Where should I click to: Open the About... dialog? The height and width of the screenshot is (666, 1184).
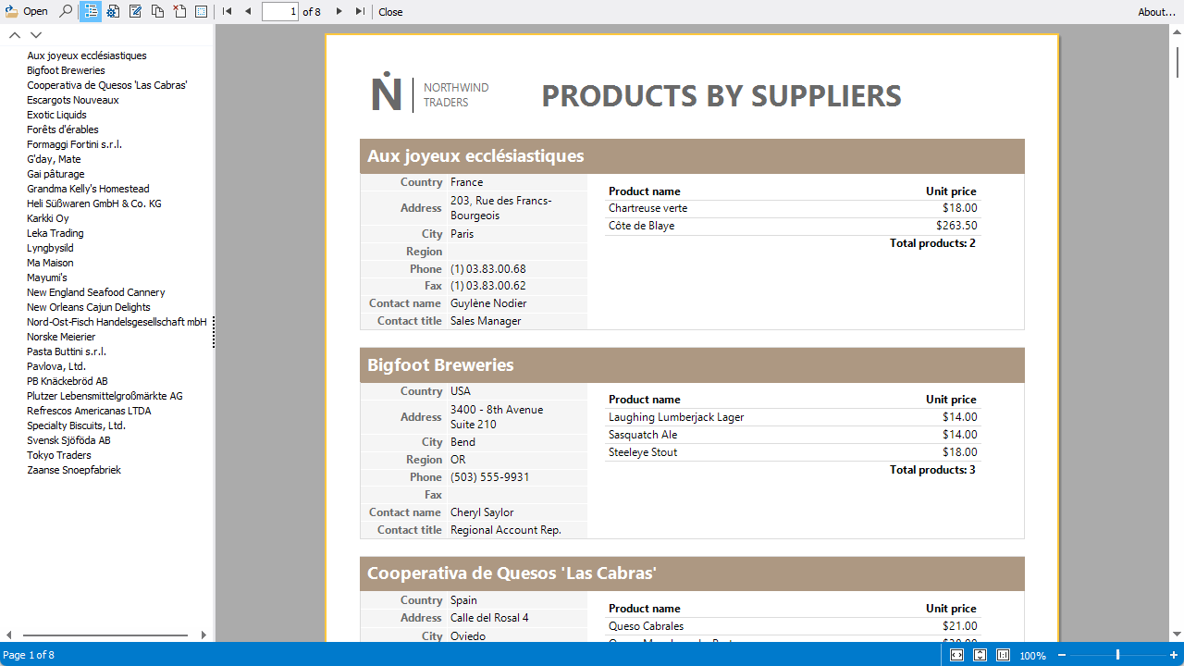(1157, 12)
